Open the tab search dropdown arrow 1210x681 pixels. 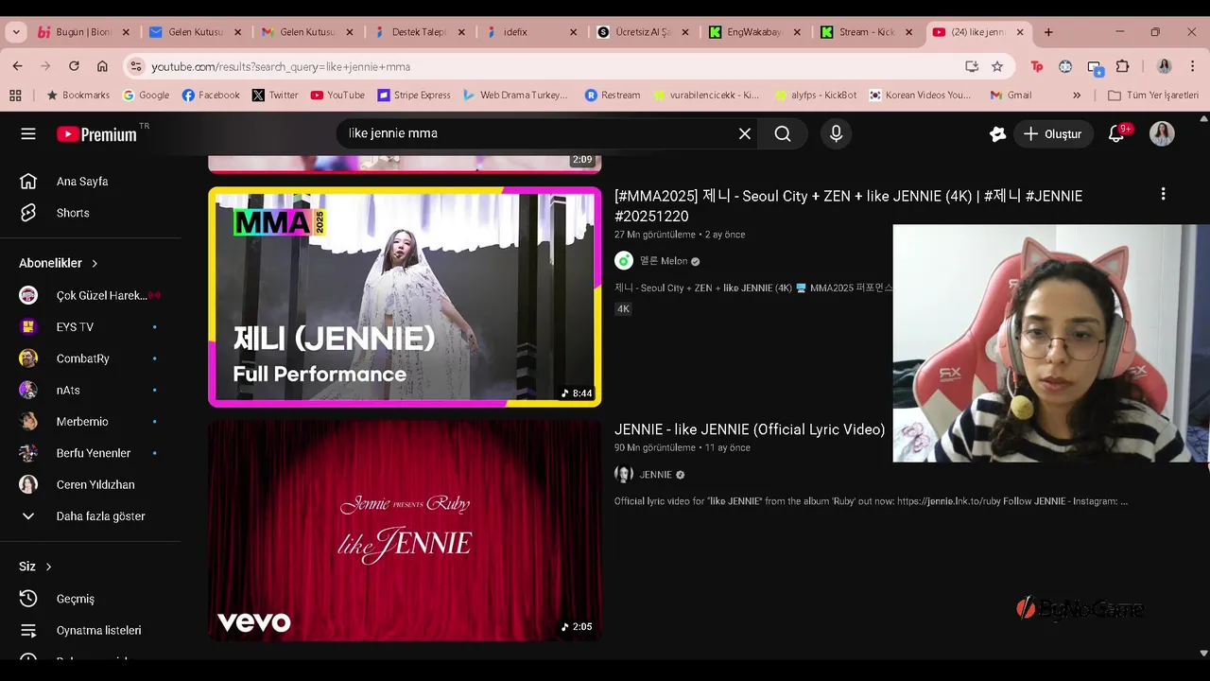(15, 31)
